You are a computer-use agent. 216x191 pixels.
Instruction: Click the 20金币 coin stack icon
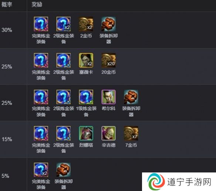pyautogui.click(x=108, y=60)
